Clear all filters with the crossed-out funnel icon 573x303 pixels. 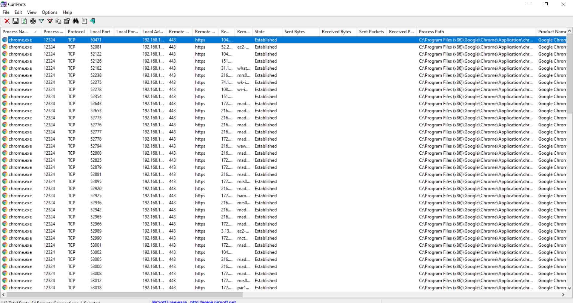[x=50, y=21]
